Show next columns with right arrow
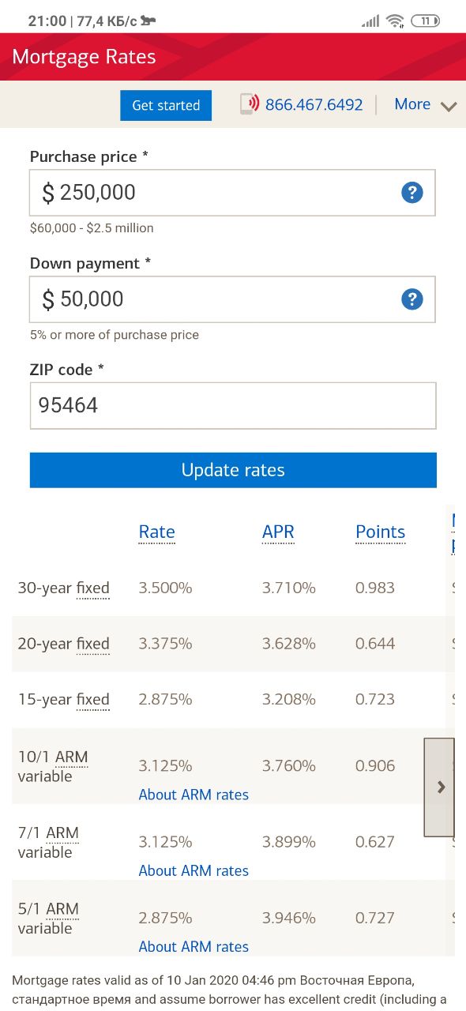466x1011 pixels. tap(441, 787)
